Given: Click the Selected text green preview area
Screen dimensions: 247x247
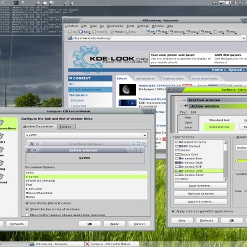Looking at the screenshot, I should (x=219, y=127).
